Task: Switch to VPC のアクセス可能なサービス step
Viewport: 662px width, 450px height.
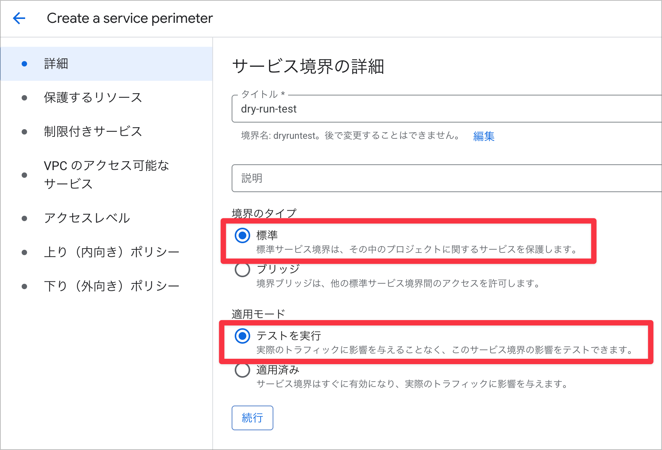Action: [x=106, y=174]
